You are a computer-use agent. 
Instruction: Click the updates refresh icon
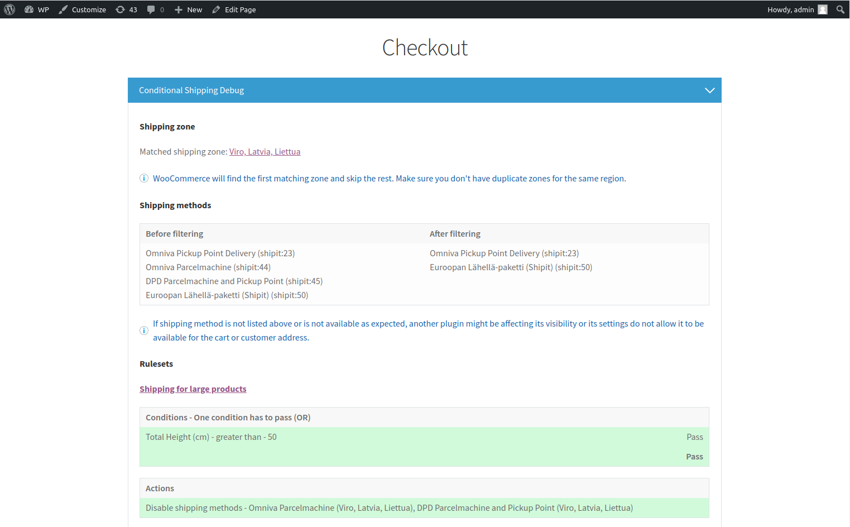pos(120,9)
